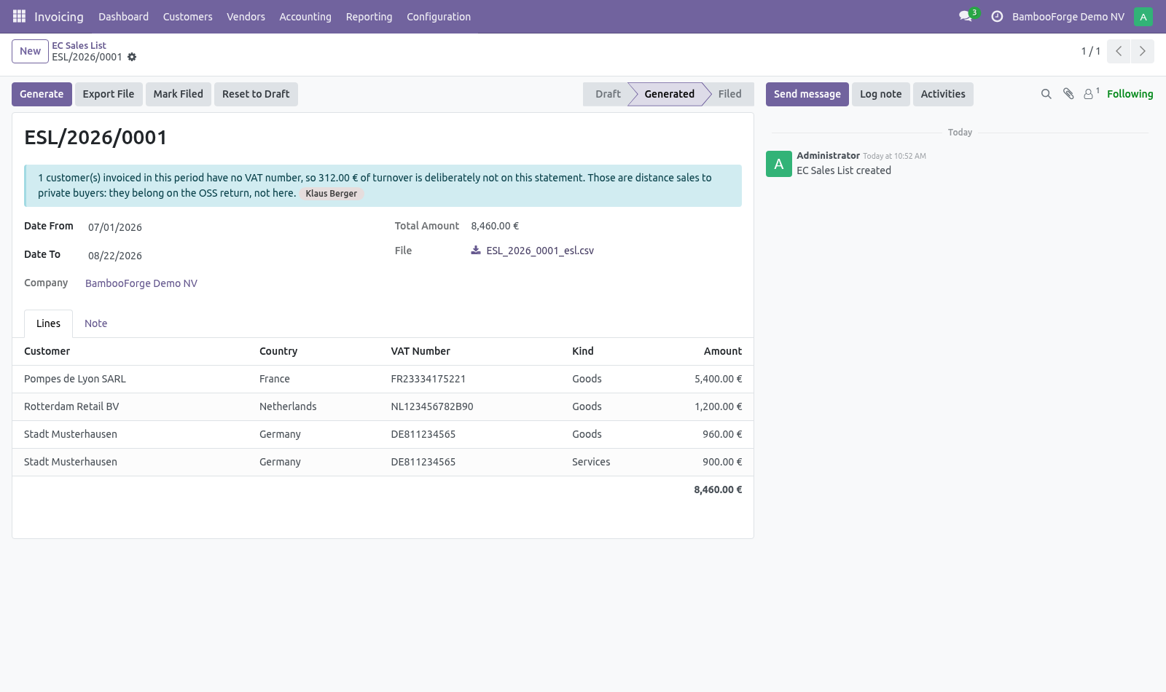Open EC Sales List breadcrumb link
This screenshot has width=1166, height=692.
coord(79,45)
